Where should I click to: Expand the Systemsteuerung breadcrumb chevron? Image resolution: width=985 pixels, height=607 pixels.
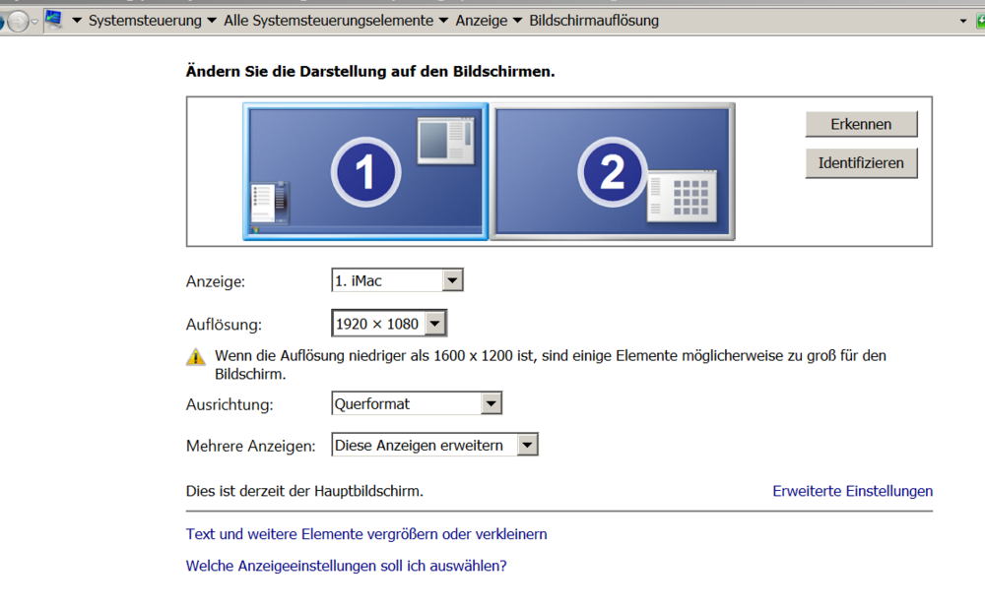click(211, 20)
